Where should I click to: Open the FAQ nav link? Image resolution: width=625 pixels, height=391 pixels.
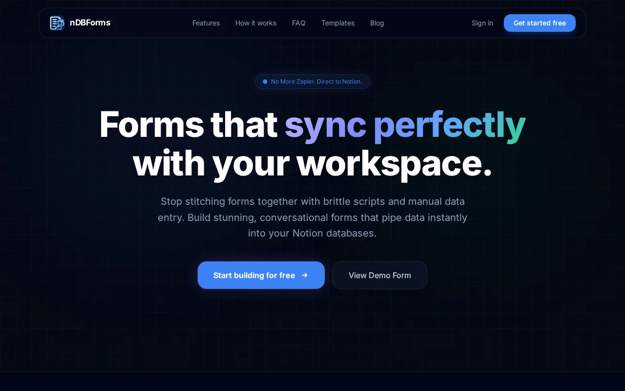[x=299, y=23]
